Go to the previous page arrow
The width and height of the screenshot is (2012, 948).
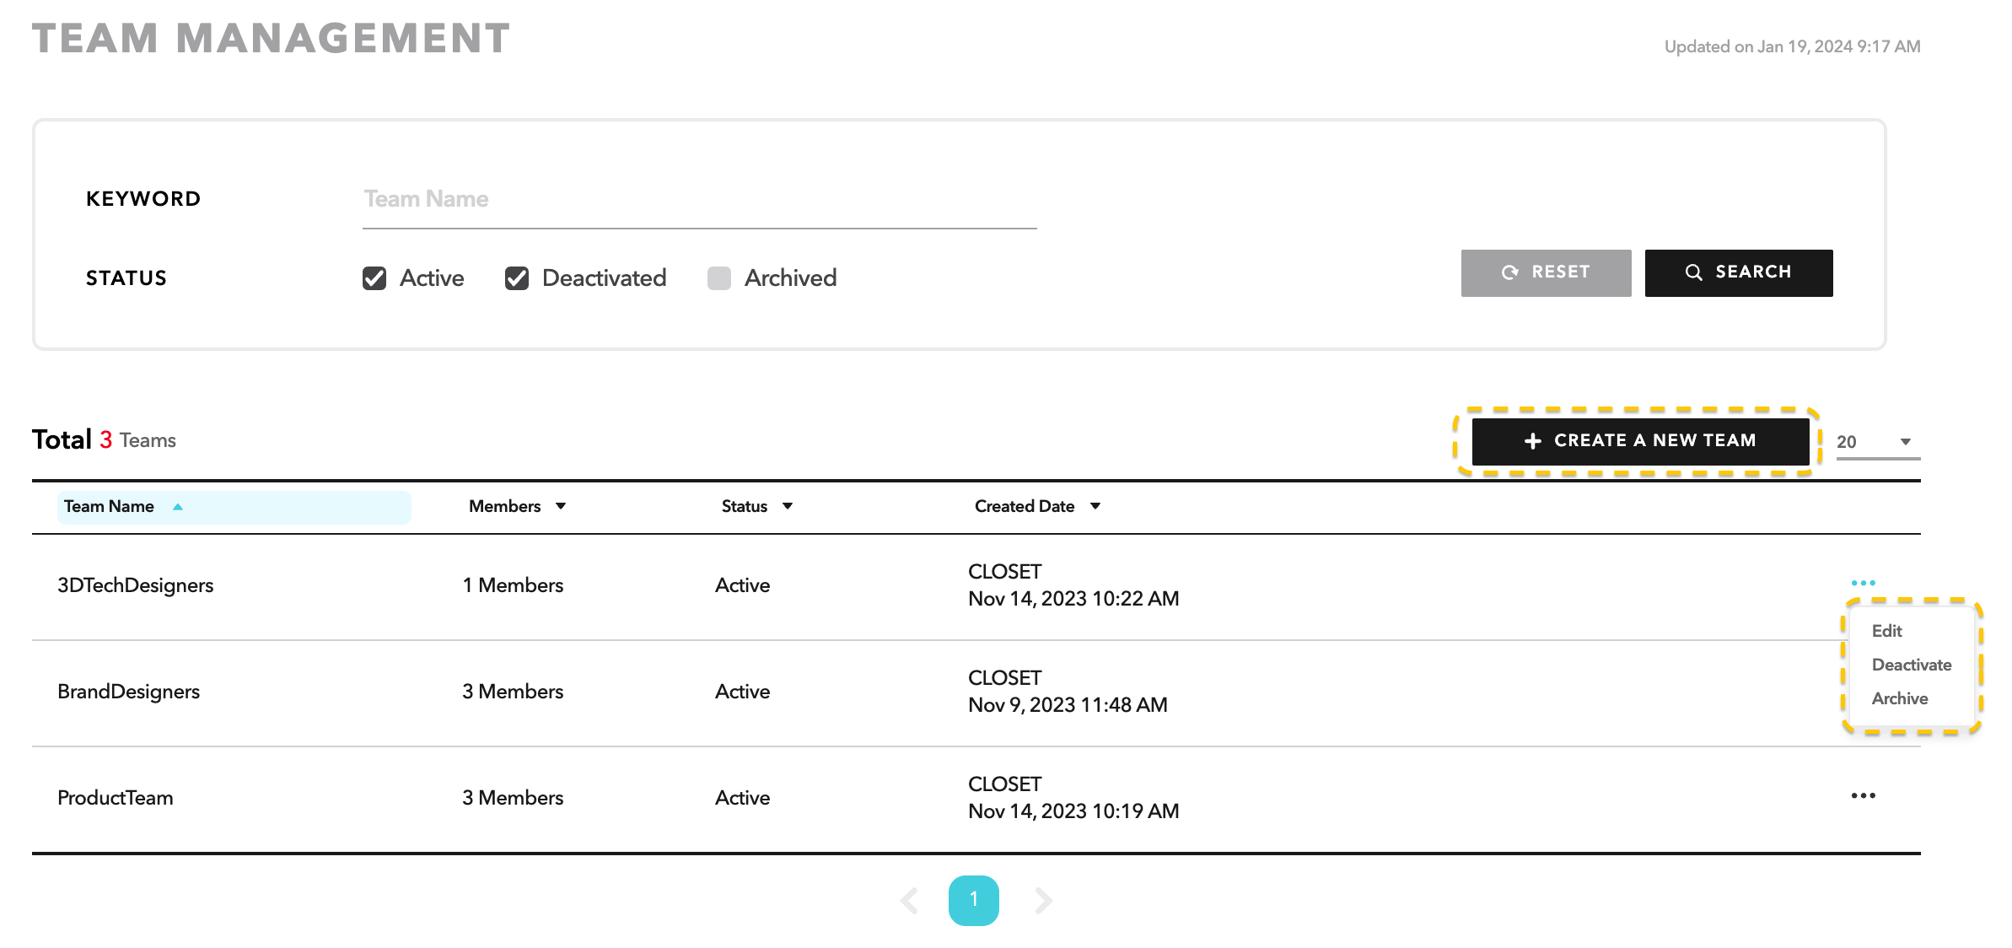point(909,901)
